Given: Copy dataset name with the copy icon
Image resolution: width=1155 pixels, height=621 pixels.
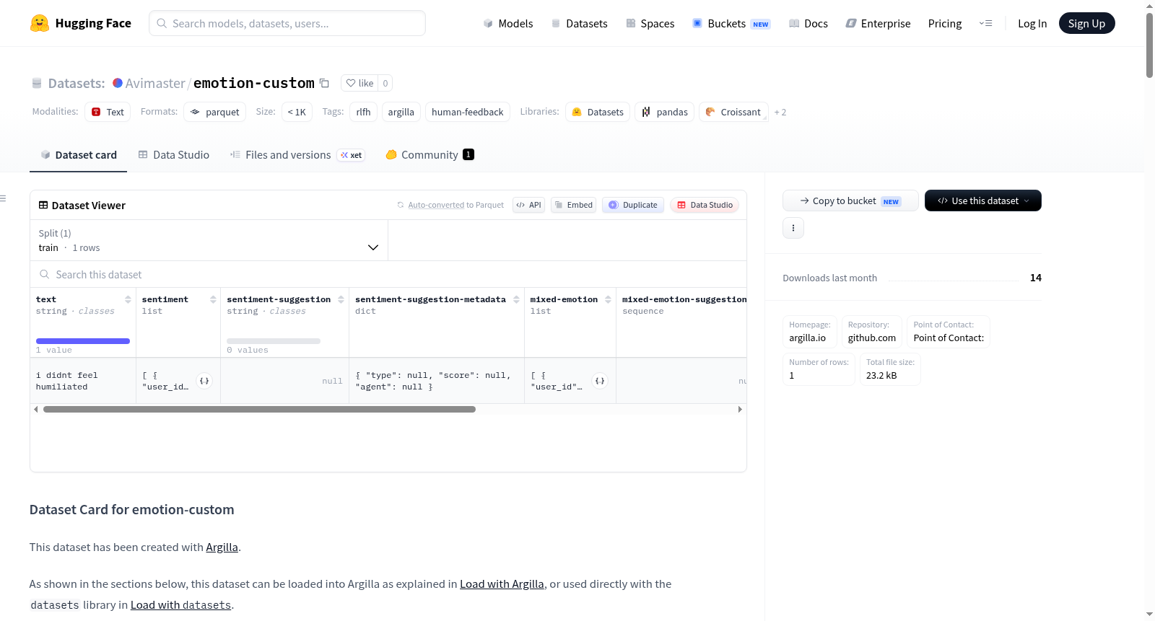Looking at the screenshot, I should tap(325, 84).
